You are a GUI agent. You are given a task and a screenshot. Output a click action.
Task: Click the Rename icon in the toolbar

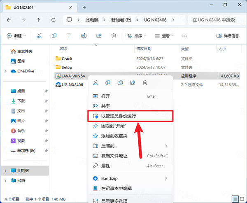(84, 36)
